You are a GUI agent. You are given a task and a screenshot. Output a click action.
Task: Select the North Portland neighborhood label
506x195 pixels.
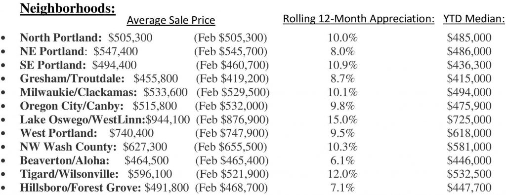pos(61,38)
